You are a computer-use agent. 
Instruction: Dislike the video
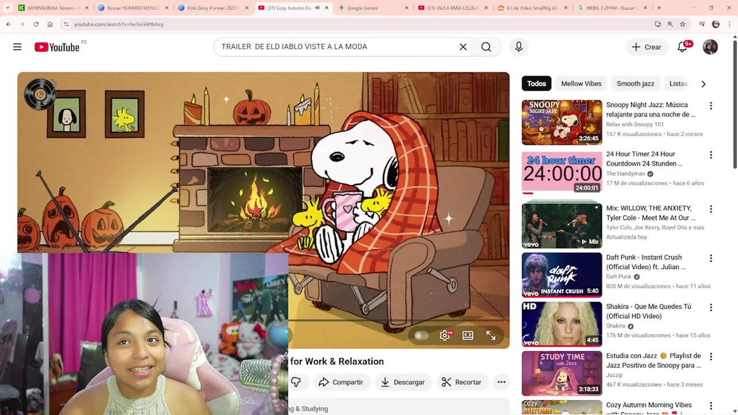[x=296, y=382]
